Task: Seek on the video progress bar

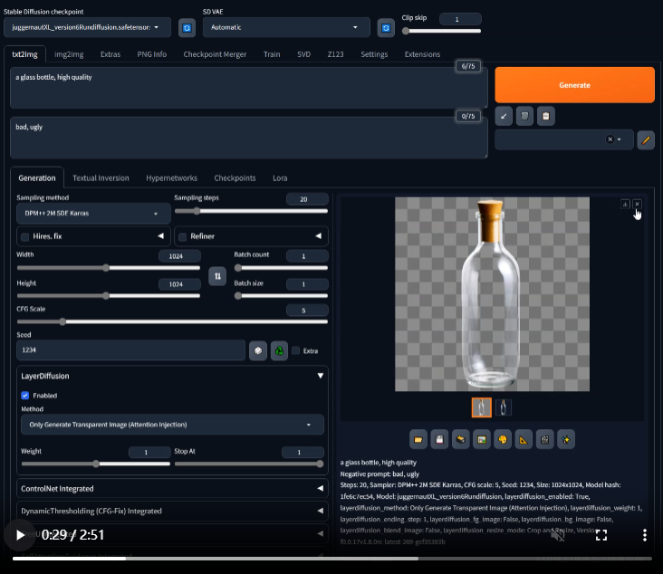Action: pyautogui.click(x=331, y=559)
